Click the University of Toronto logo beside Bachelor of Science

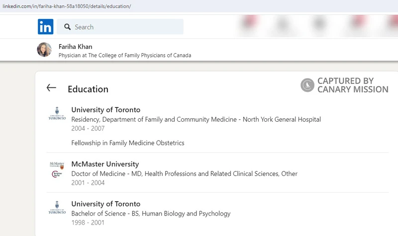(x=57, y=208)
